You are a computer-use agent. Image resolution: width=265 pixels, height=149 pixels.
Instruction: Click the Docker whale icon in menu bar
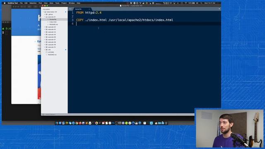point(144,3)
